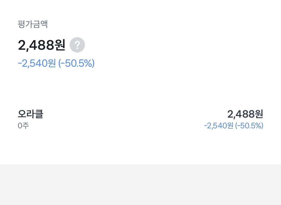
Task: Tap the first letter 오 of 오라클
Action: pos(22,114)
